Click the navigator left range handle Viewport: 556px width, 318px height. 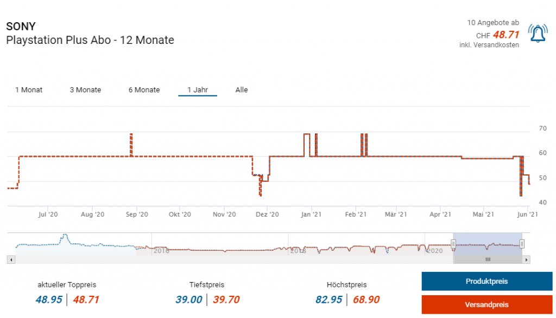[453, 244]
